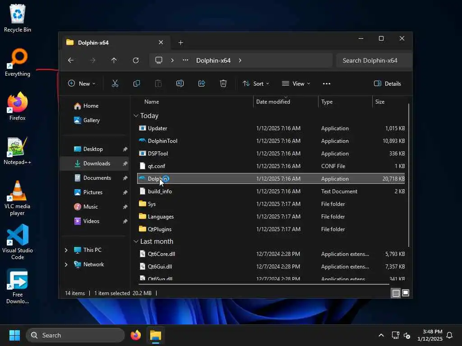462x346 pixels.
Task: Select the Updater application file
Action: tap(271, 128)
